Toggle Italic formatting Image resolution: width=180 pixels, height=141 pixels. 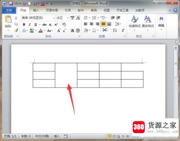tap(30, 25)
